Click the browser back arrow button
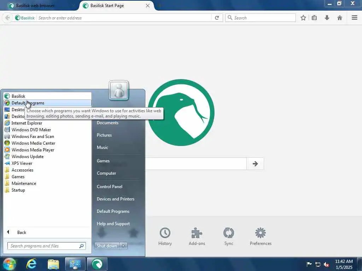Image resolution: width=362 pixels, height=271 pixels. click(7, 18)
